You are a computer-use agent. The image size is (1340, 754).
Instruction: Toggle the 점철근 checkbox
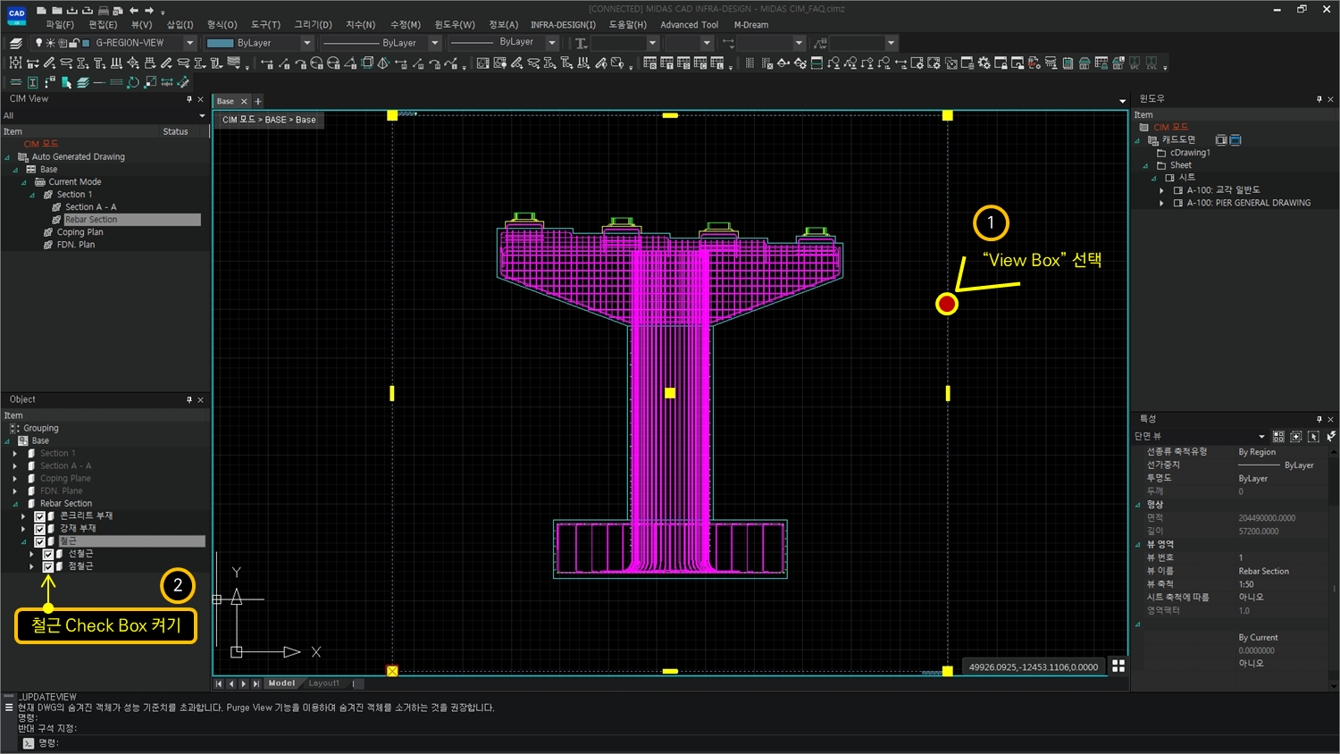(x=48, y=566)
